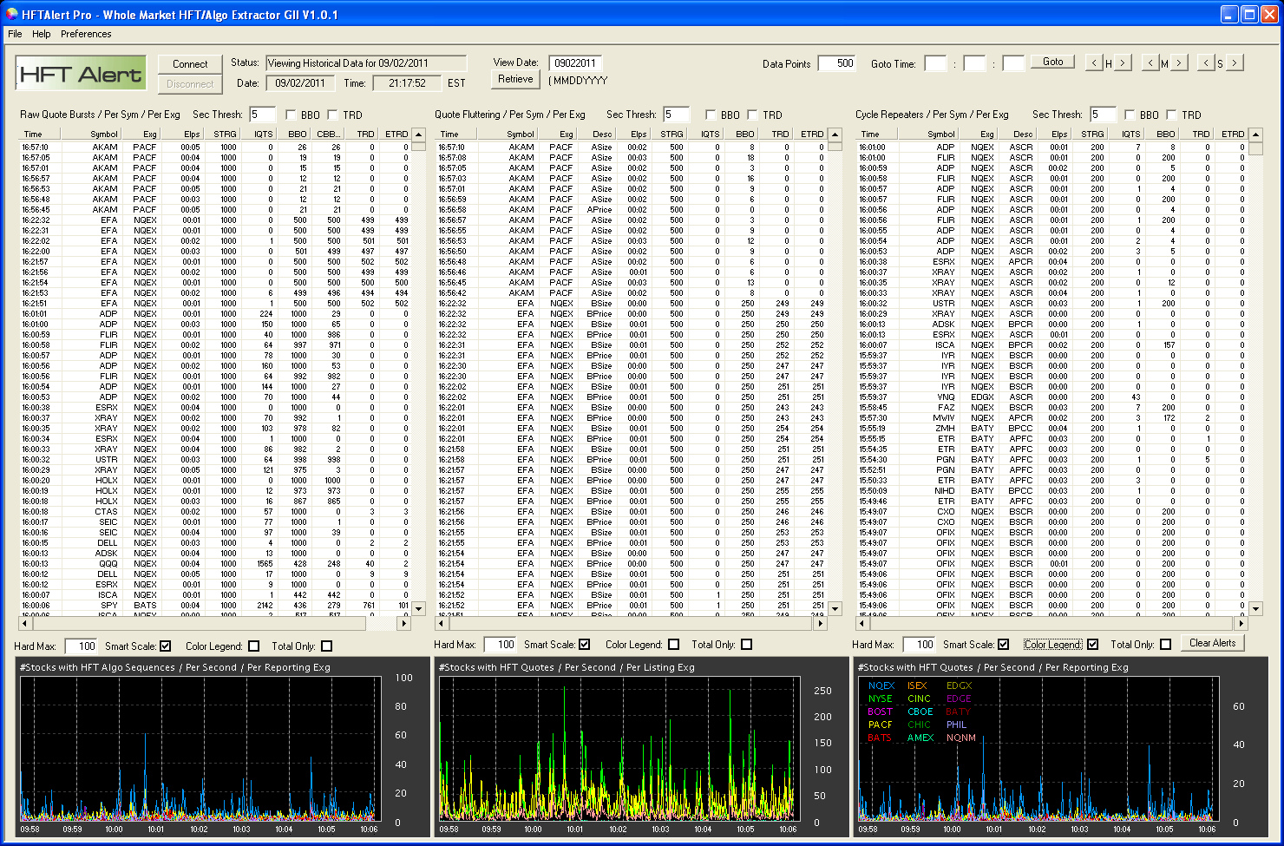The height and width of the screenshot is (846, 1284).
Task: Click left arrow of Raw Quote Bursts horizontal scrollbar
Action: (x=24, y=623)
